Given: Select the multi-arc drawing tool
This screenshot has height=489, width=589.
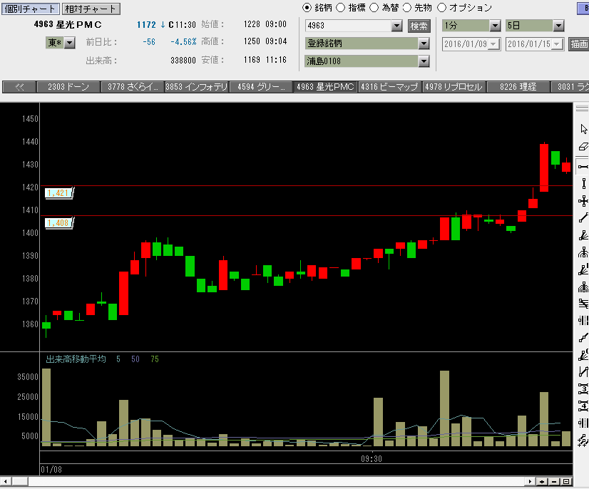Looking at the screenshot, I should click(x=583, y=287).
